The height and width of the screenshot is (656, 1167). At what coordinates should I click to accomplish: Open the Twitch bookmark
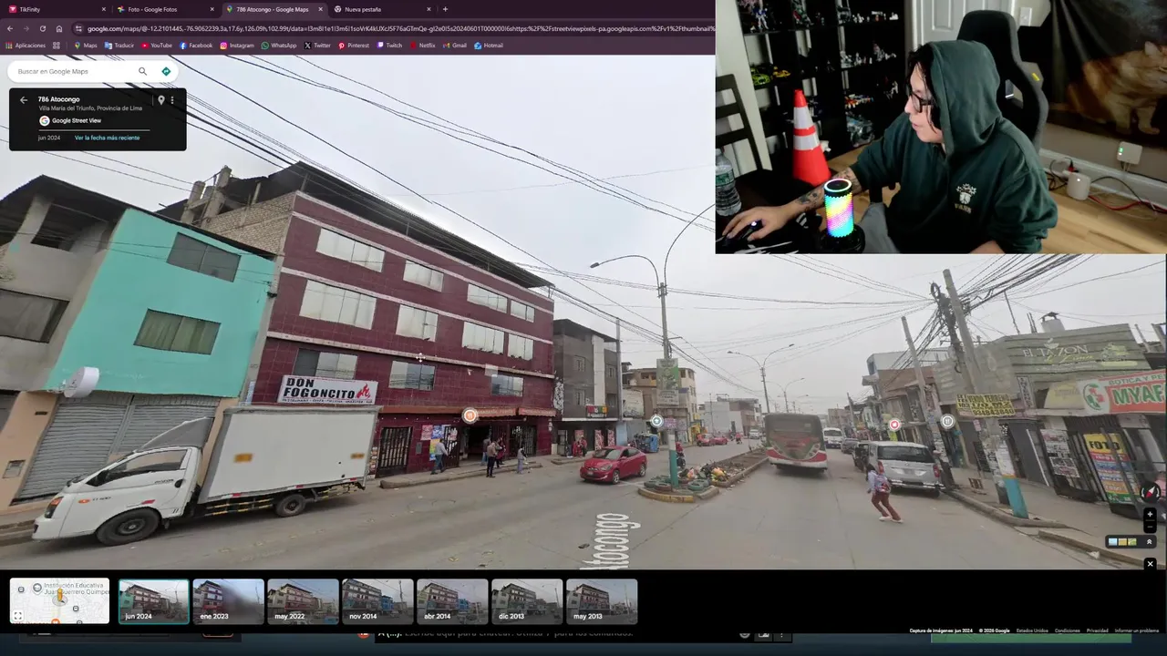[x=389, y=46]
